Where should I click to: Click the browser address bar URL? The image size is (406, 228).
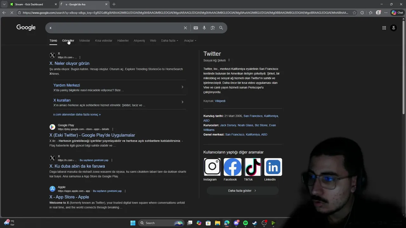(x=186, y=13)
